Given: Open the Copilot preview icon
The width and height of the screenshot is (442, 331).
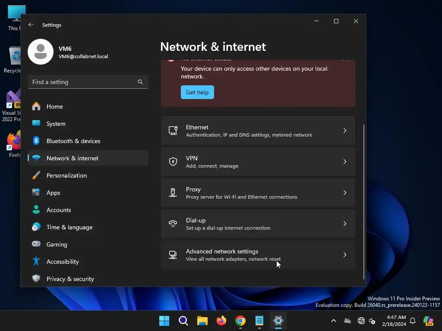Looking at the screenshot, I should pos(429,321).
